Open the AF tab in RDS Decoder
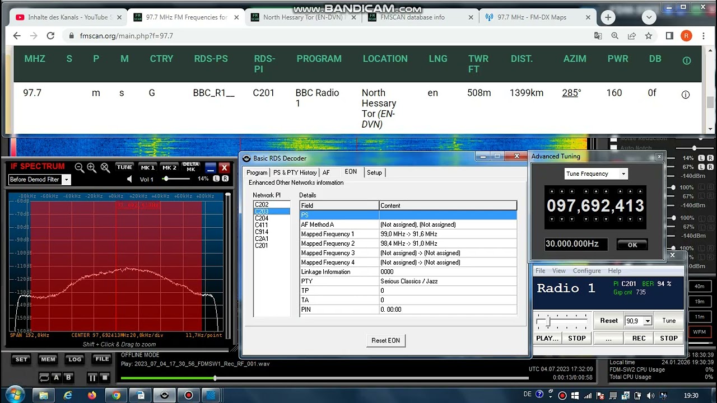The height and width of the screenshot is (403, 717). (326, 172)
